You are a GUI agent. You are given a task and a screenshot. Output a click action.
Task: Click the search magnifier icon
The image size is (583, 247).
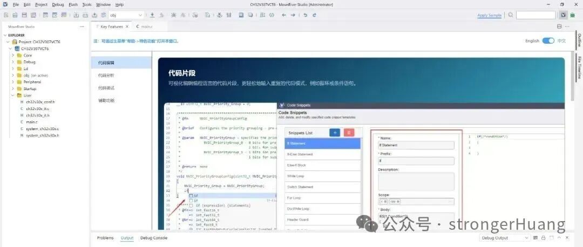[x=511, y=15]
